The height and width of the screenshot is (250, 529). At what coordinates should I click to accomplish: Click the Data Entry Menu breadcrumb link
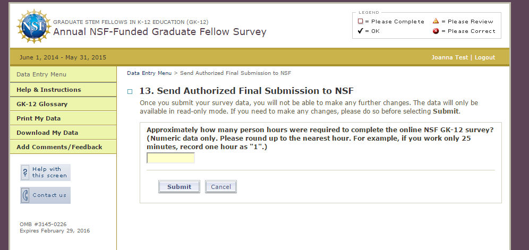tap(149, 73)
